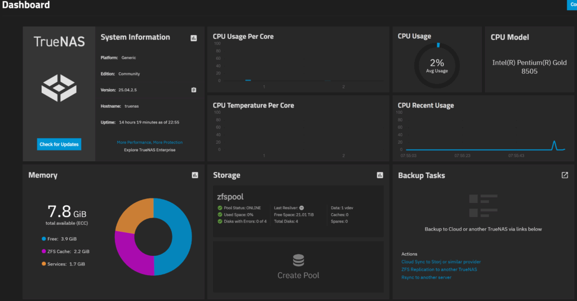Image resolution: width=577 pixels, height=301 pixels.
Task: Open the Storage reports chart icon
Action: (380, 175)
